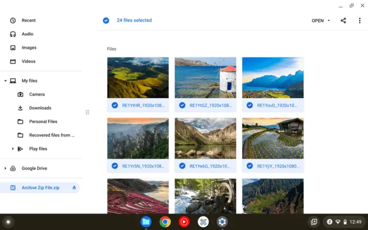Click the misty rock pillars thumbnail
The height and width of the screenshot is (230, 368).
(138, 138)
